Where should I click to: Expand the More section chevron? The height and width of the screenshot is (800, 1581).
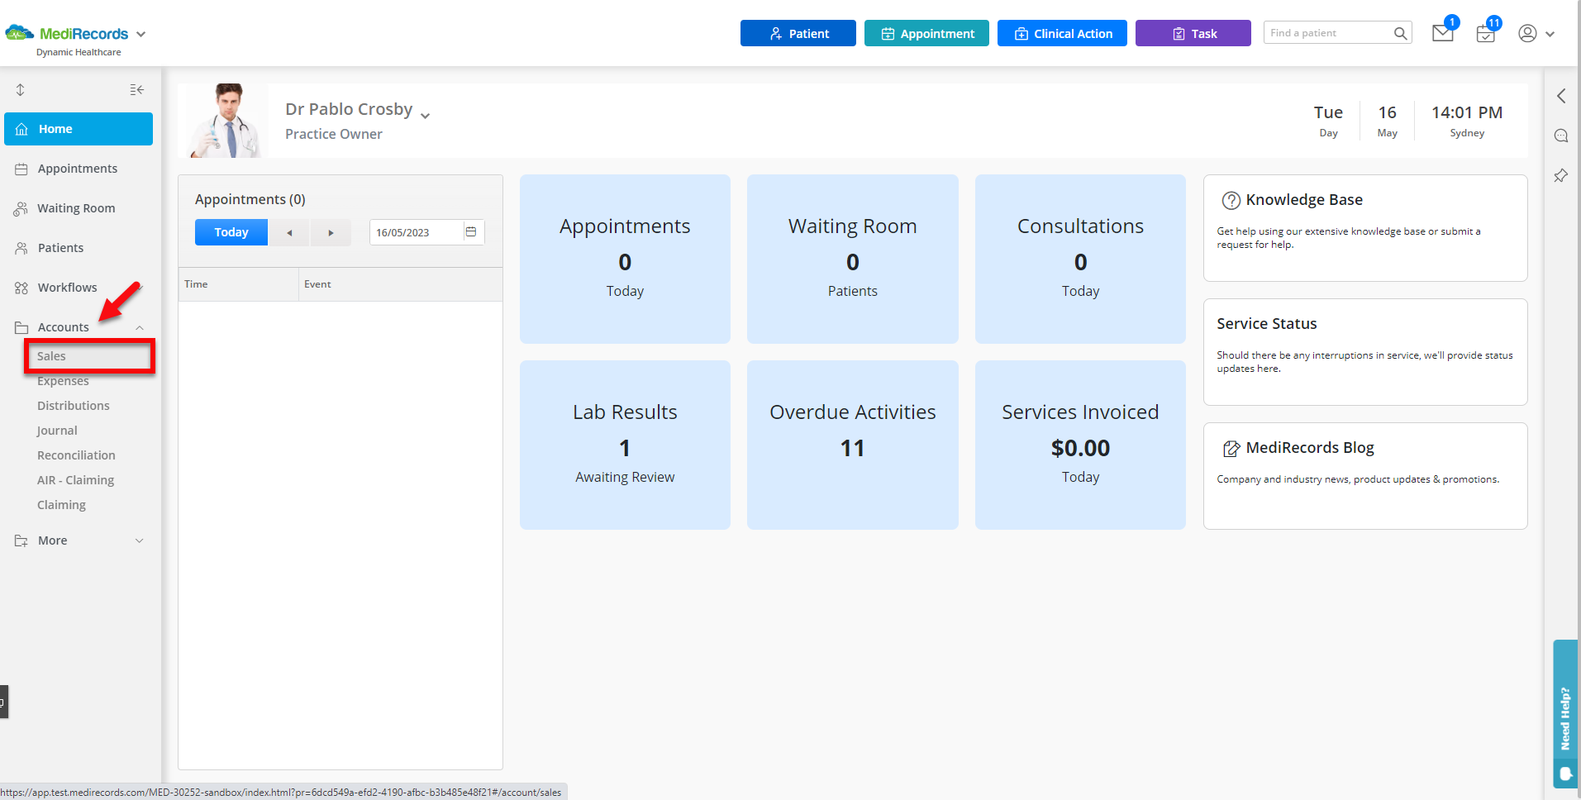click(140, 540)
